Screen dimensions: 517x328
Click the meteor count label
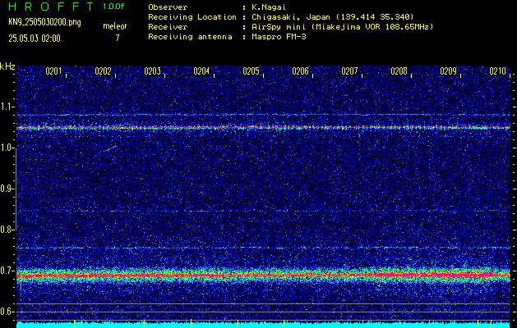tap(114, 26)
